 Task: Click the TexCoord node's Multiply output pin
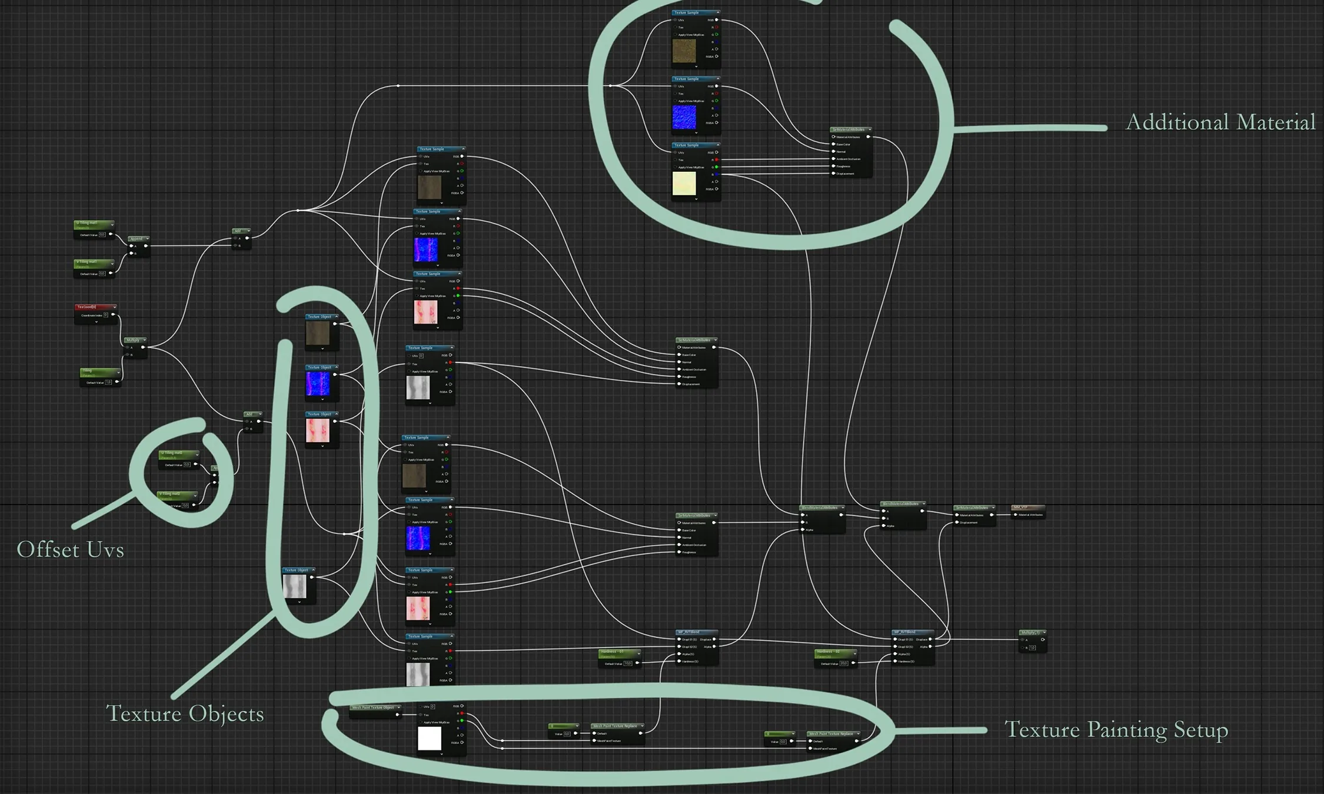click(x=143, y=347)
